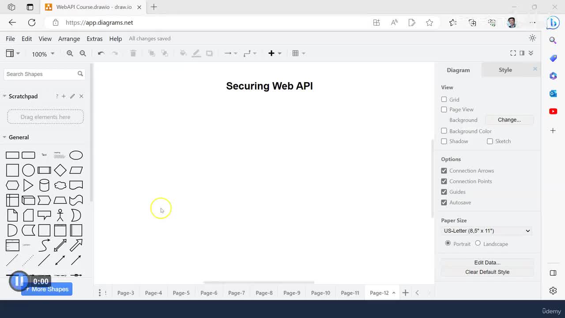The width and height of the screenshot is (565, 318).
Task: Switch to the Style tab
Action: click(505, 70)
